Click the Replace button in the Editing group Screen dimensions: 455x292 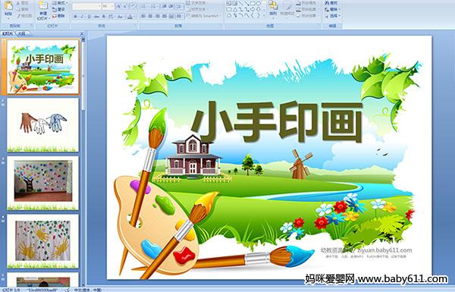332,9
